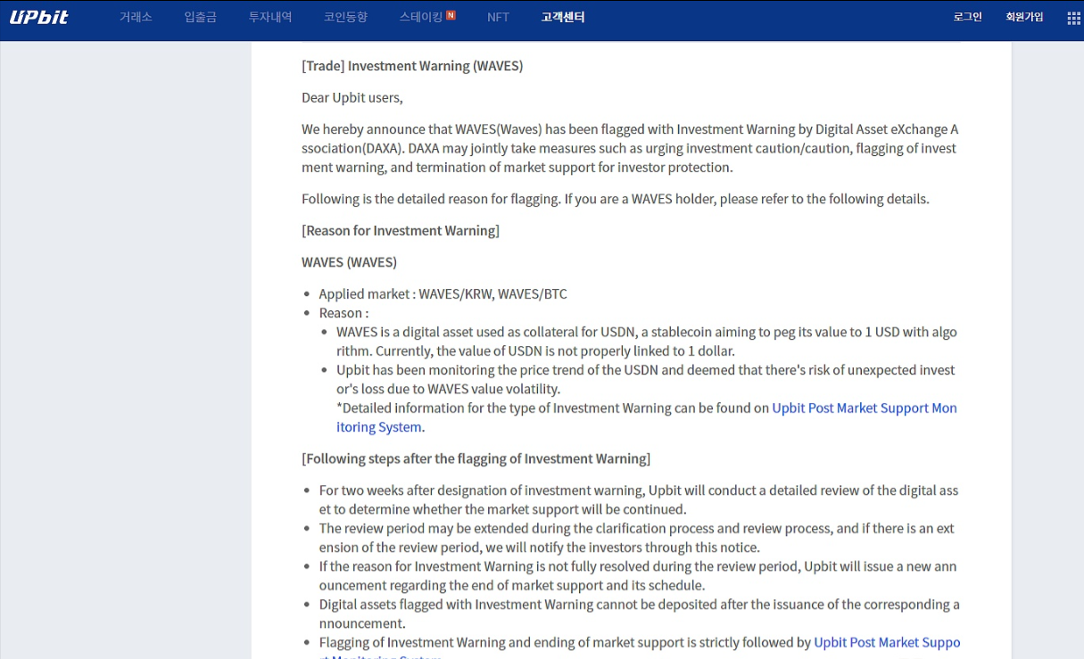Go to the 입출금 page

coord(200,17)
